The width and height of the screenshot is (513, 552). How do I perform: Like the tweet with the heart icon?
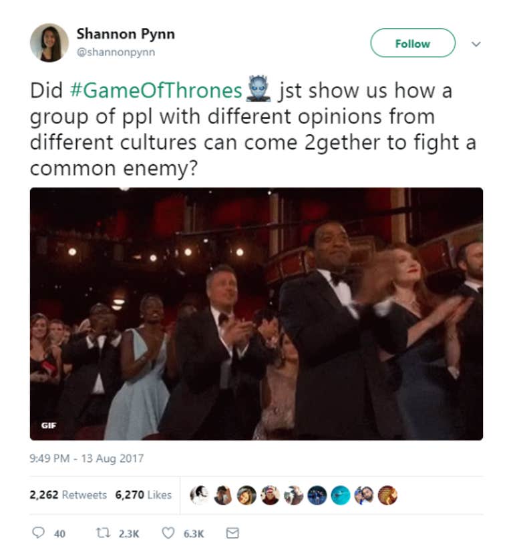[x=168, y=533]
